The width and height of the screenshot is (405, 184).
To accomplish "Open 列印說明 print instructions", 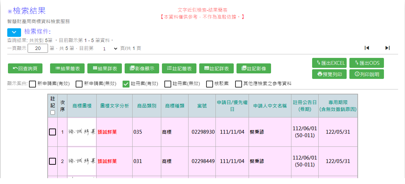I will coord(367,74).
